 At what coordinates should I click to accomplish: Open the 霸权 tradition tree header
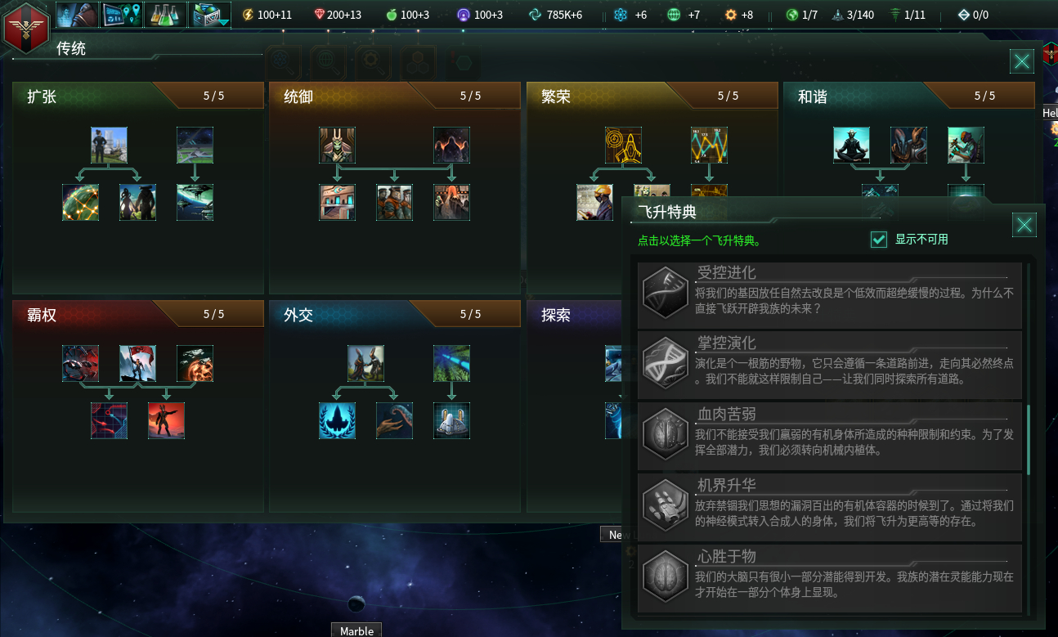(138, 314)
